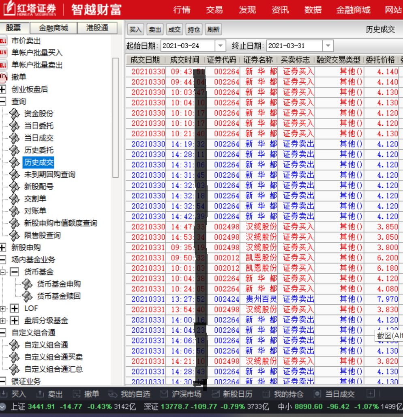Click the 终止日期 date input field
This screenshot has width=403, height=417.
point(295,46)
